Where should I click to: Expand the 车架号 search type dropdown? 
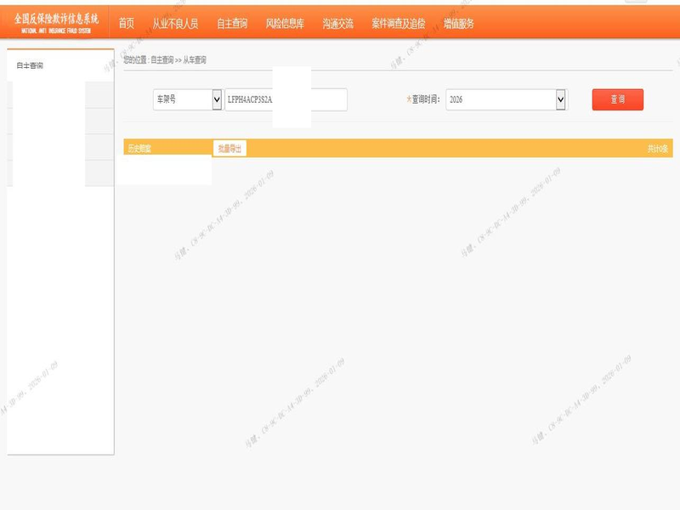click(x=187, y=99)
